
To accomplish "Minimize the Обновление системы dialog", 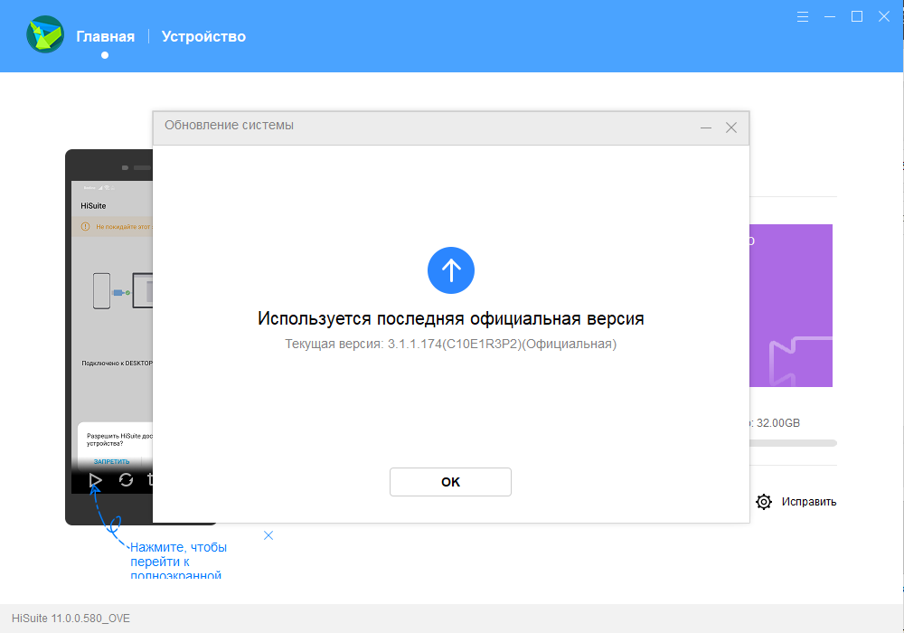I will pyautogui.click(x=706, y=128).
